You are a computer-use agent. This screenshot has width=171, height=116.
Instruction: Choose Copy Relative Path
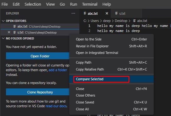111,69
